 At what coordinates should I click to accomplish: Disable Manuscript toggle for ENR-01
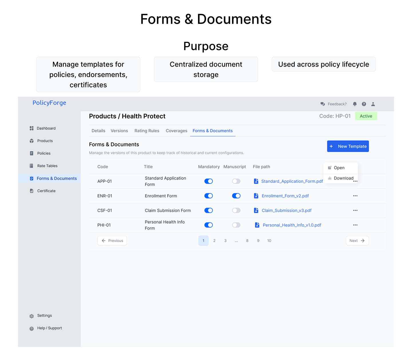click(x=236, y=196)
